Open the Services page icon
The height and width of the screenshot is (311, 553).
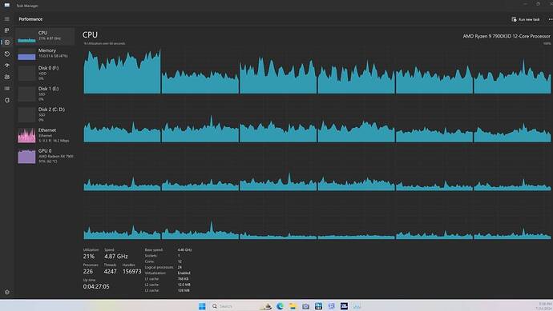6,100
